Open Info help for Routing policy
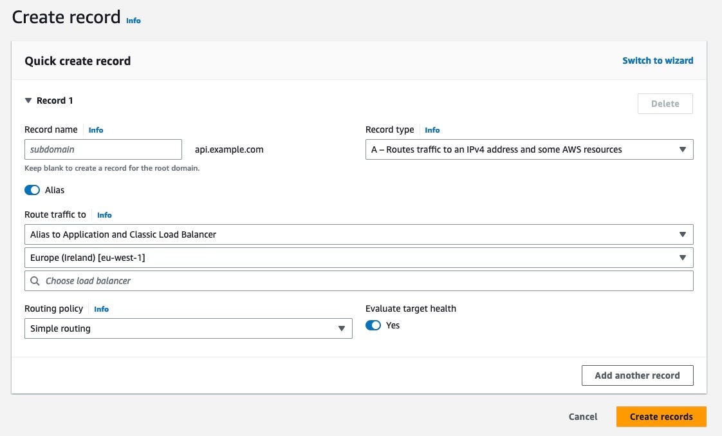 click(101, 308)
